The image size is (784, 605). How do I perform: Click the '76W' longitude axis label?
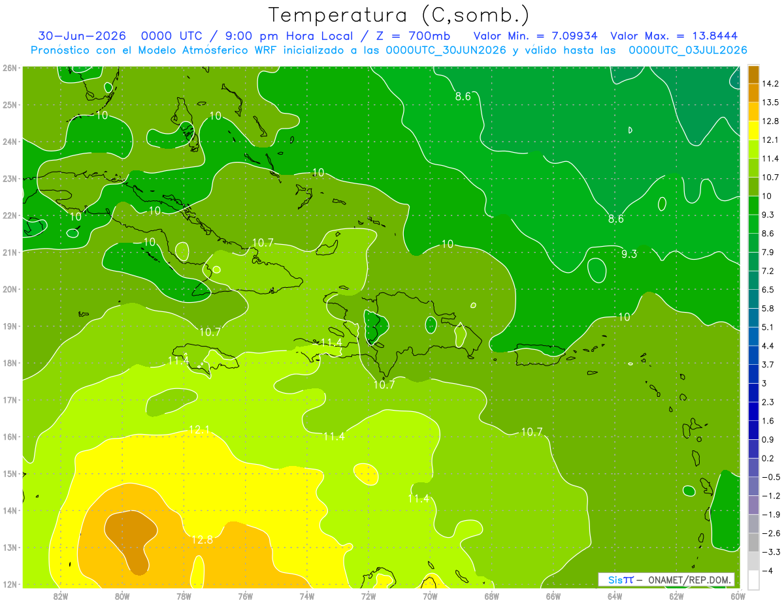coord(246,596)
